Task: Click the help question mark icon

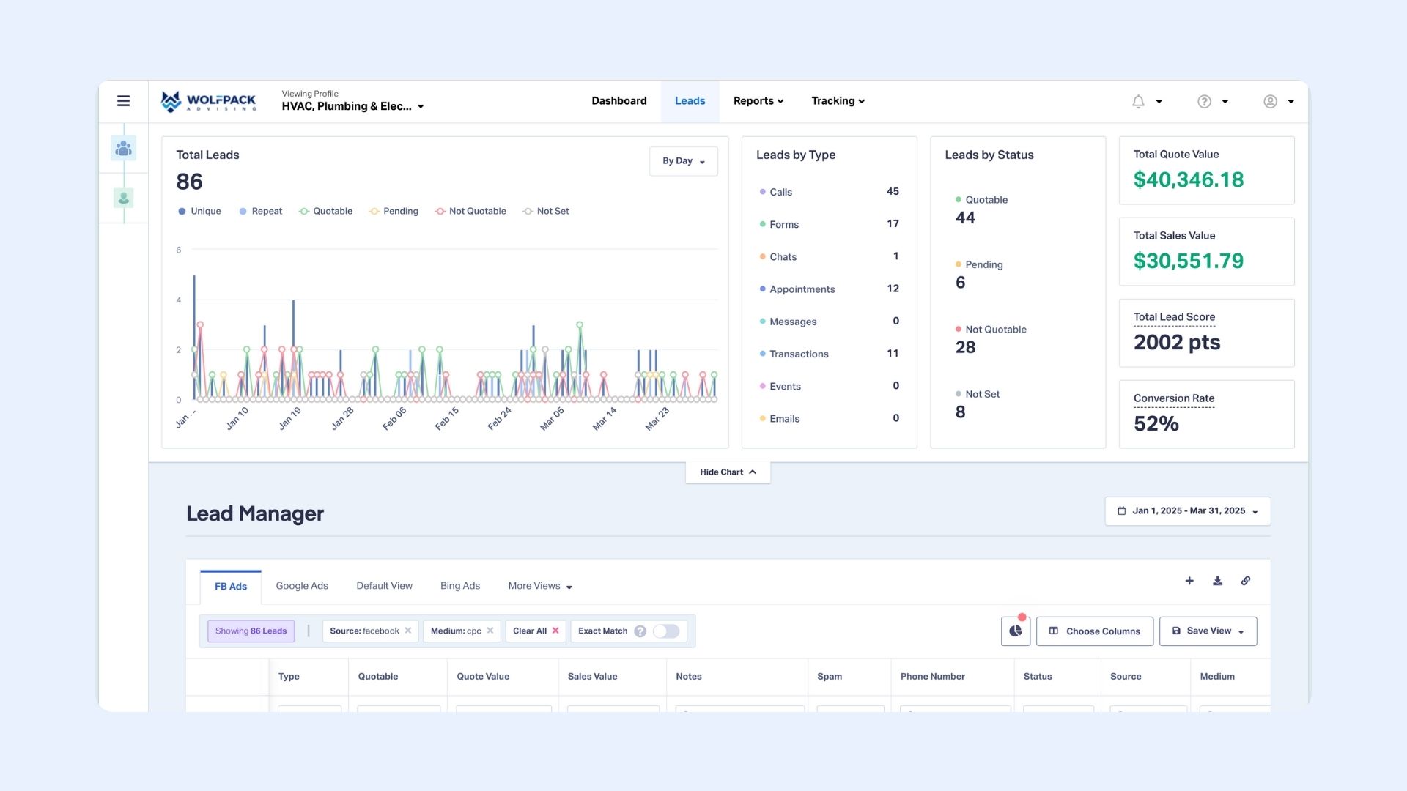Action: pos(1204,101)
